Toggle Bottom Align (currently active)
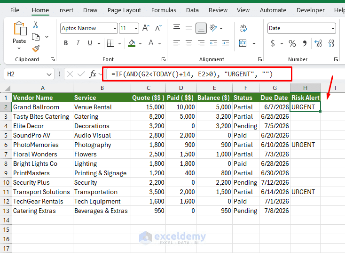 pyautogui.click(x=201, y=28)
